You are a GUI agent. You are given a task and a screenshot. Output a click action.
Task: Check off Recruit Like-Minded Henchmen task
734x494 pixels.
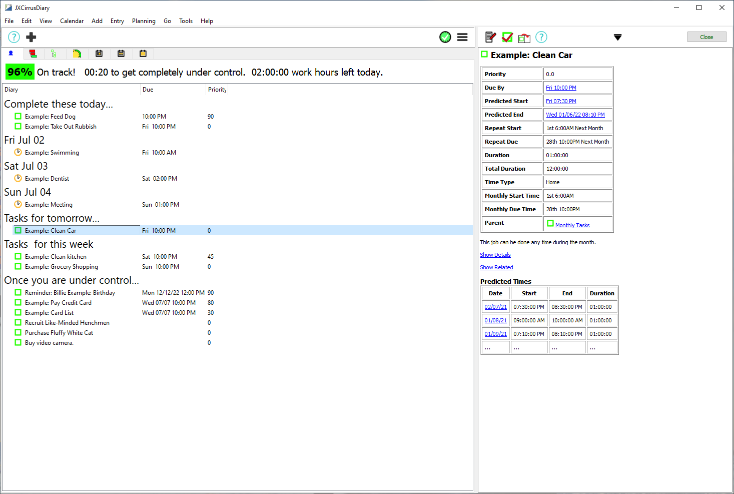coord(18,323)
